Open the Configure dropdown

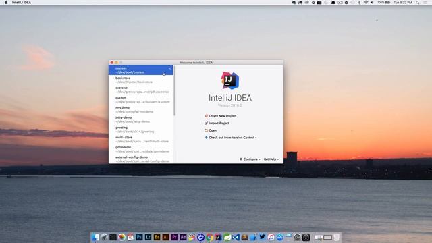pyautogui.click(x=250, y=159)
